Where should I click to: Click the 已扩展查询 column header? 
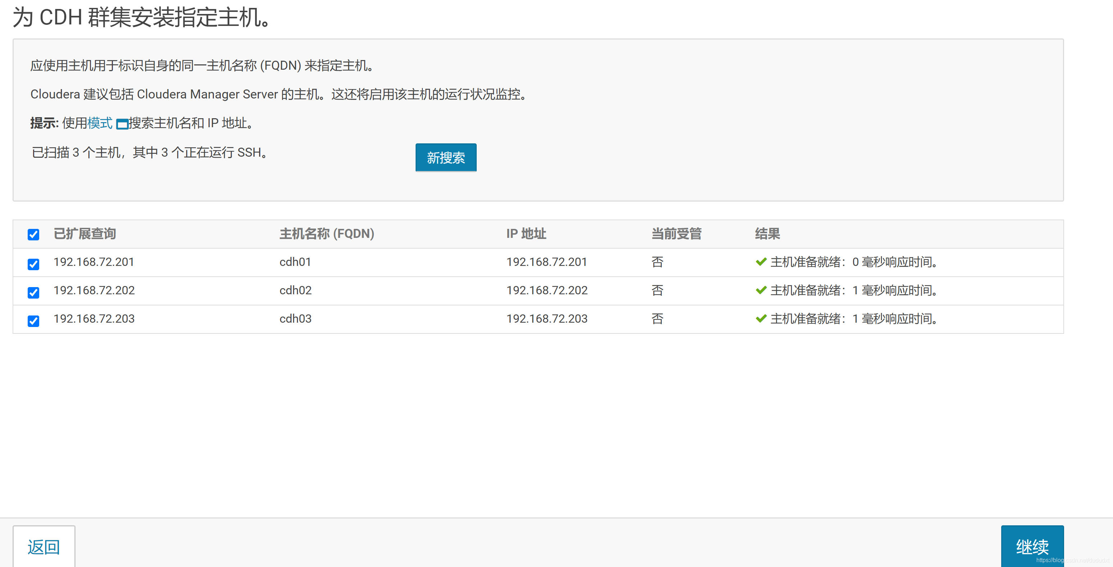tap(85, 234)
